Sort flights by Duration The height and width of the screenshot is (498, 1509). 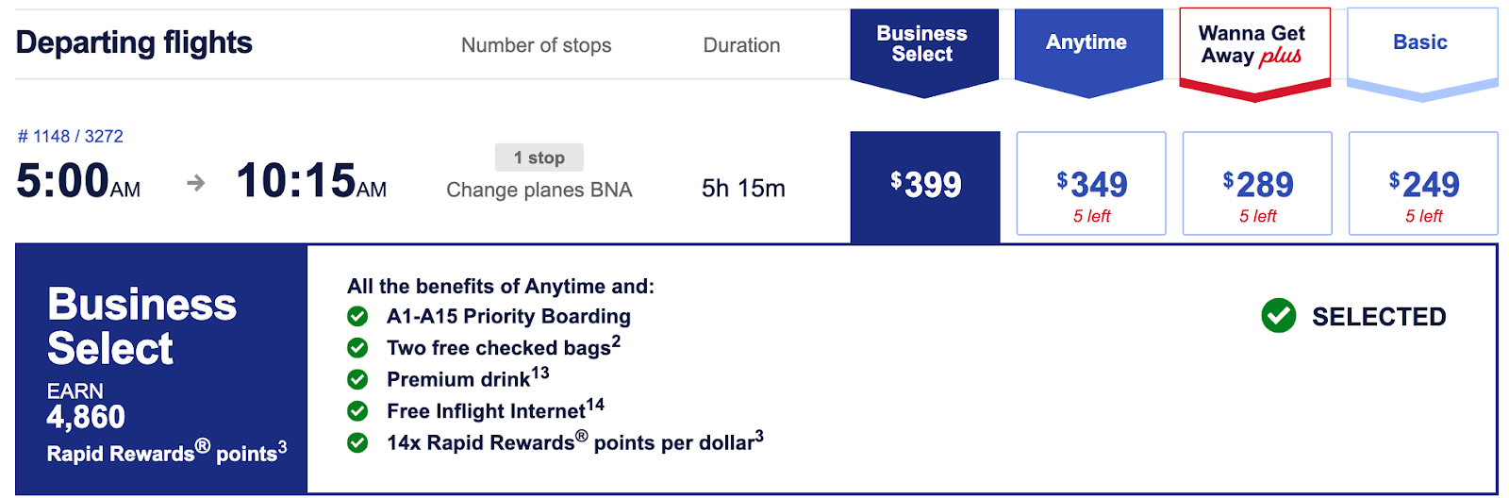[x=741, y=45]
